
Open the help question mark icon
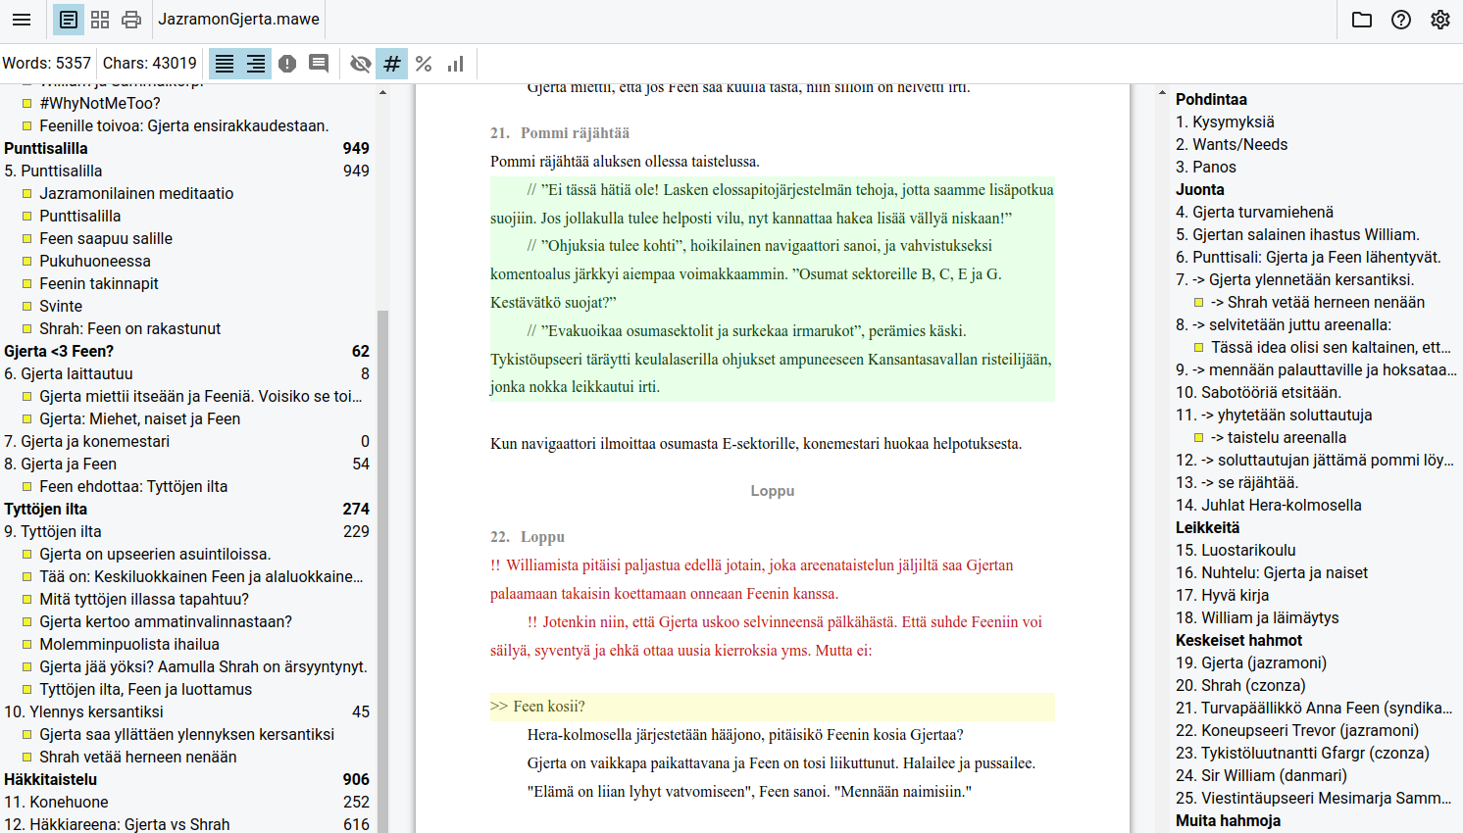coord(1401,20)
